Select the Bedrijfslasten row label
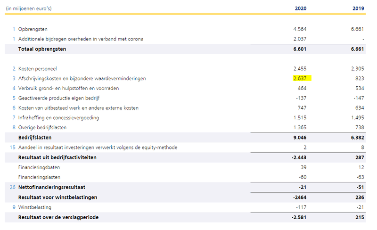This screenshot has height=230, width=377. (34, 138)
